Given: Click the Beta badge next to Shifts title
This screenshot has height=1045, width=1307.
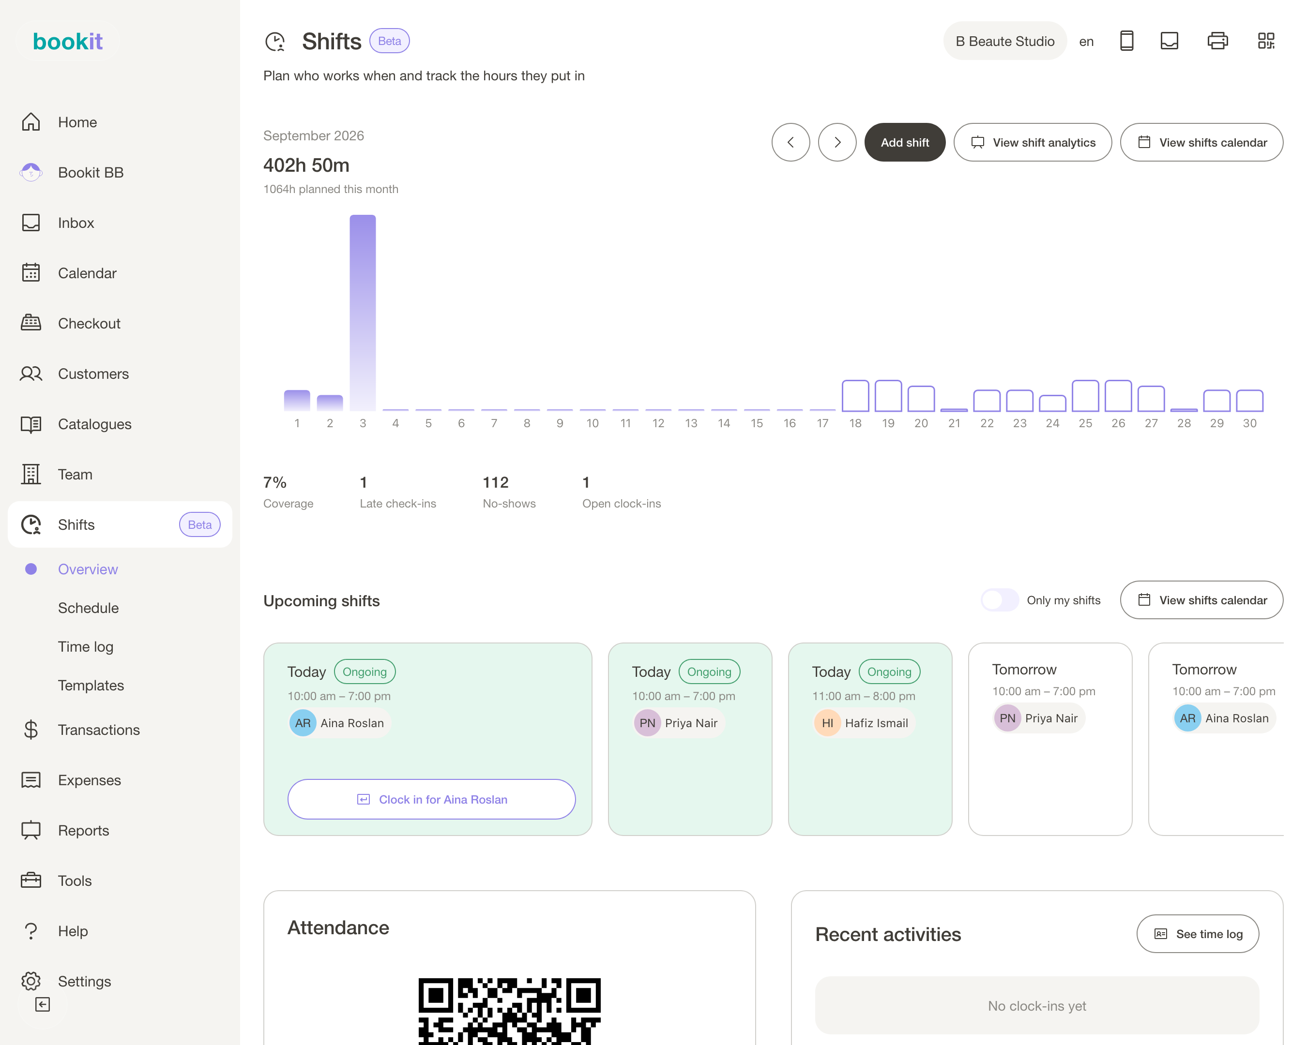Looking at the screenshot, I should coord(389,41).
